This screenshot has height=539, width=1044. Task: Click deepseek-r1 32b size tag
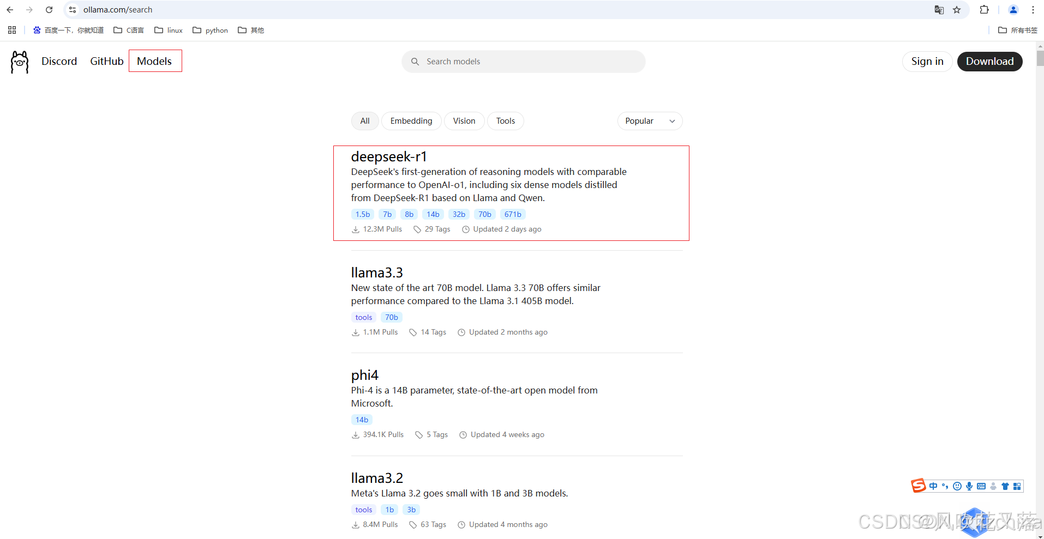[x=459, y=214]
